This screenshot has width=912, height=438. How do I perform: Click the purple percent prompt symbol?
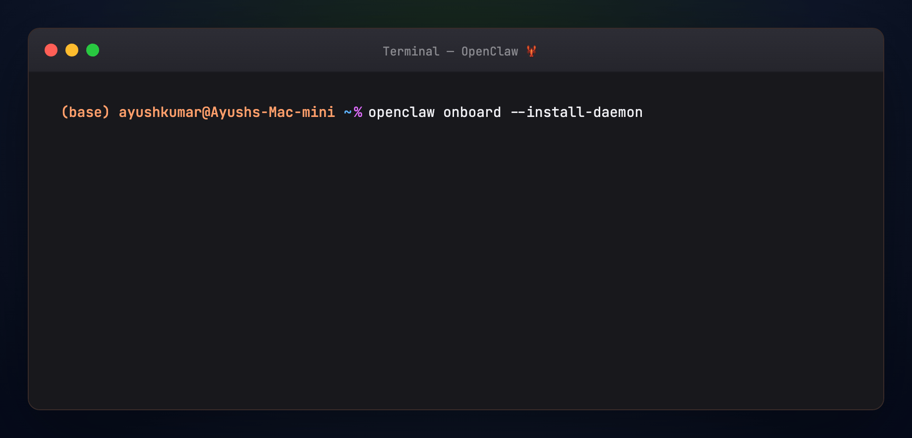tap(358, 112)
